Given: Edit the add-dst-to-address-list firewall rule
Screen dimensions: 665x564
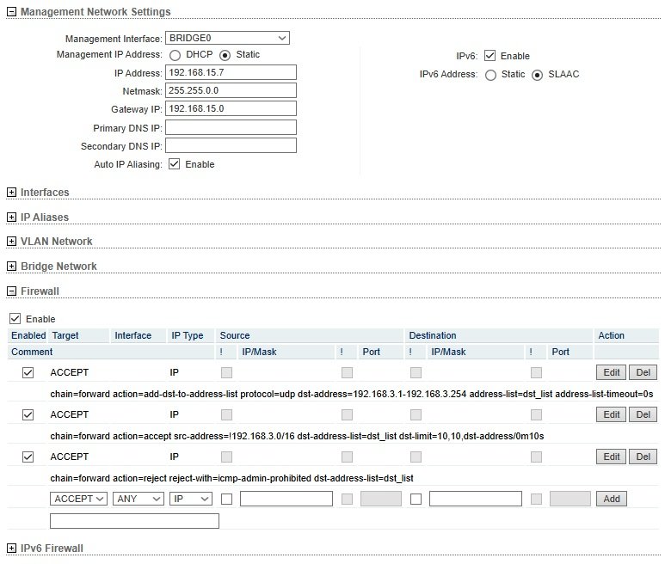Looking at the screenshot, I should pyautogui.click(x=611, y=372).
